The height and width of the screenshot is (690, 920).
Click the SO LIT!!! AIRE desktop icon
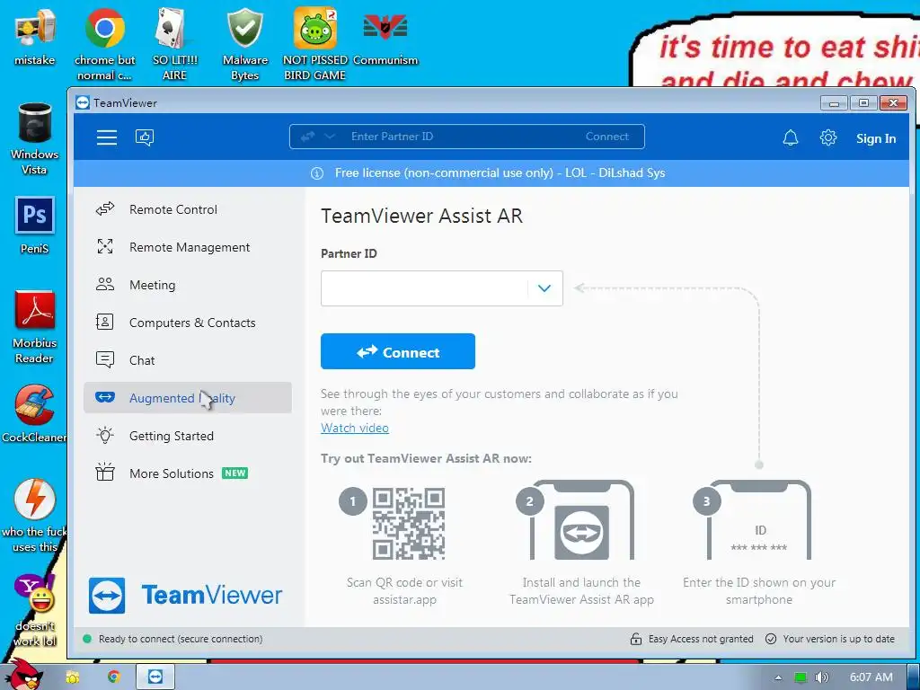[175, 44]
